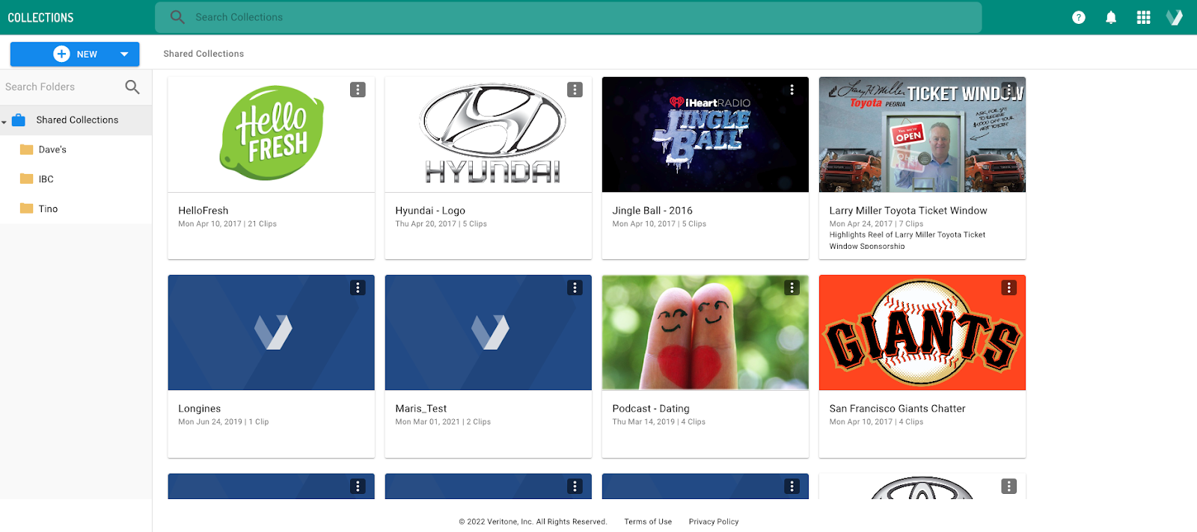The height and width of the screenshot is (532, 1197).
Task: Click the Veritone profile logo icon
Action: (x=1175, y=17)
